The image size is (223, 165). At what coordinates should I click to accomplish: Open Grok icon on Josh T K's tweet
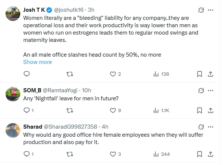[x=201, y=10]
